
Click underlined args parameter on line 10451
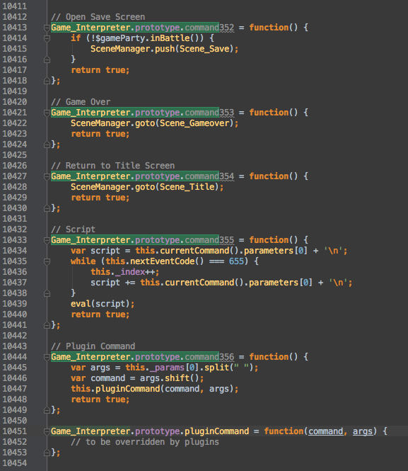(x=363, y=431)
